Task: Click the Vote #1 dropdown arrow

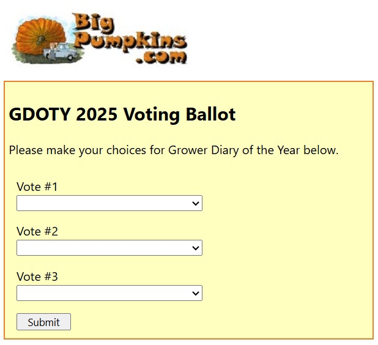Action: click(196, 203)
